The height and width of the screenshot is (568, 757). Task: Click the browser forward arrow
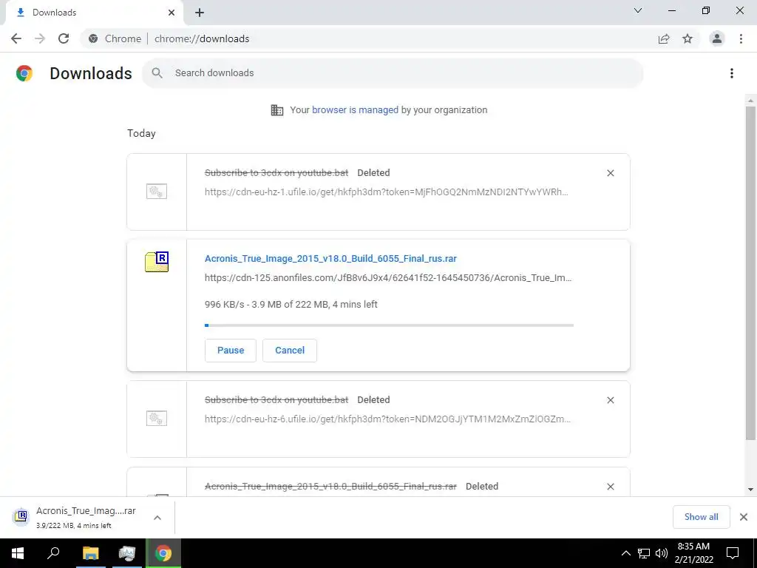click(40, 38)
